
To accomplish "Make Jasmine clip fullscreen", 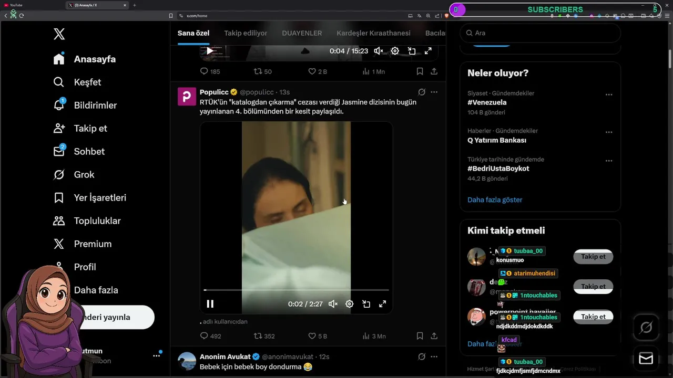I will [x=382, y=304].
